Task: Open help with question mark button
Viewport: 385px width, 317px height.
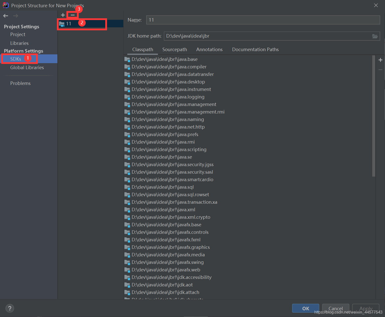Action: (10, 308)
